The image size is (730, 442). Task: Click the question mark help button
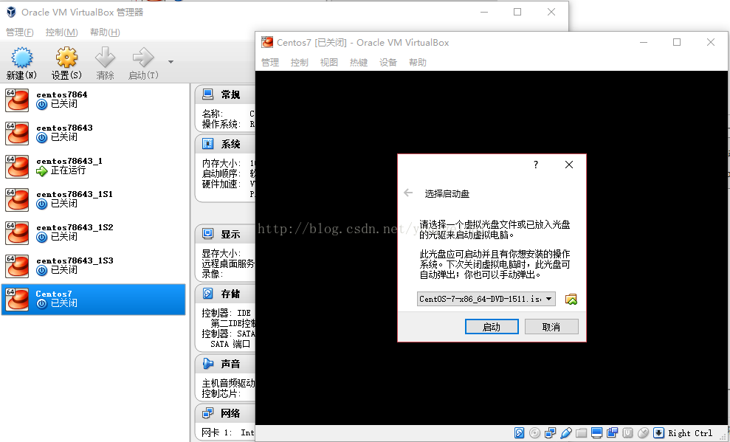click(x=536, y=165)
